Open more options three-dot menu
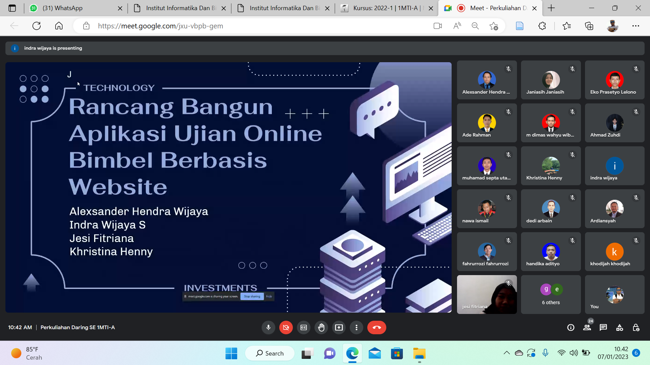This screenshot has height=365, width=650. (356, 327)
